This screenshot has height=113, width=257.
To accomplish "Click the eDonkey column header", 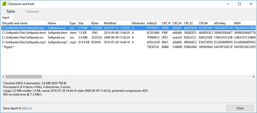I will [223, 23].
